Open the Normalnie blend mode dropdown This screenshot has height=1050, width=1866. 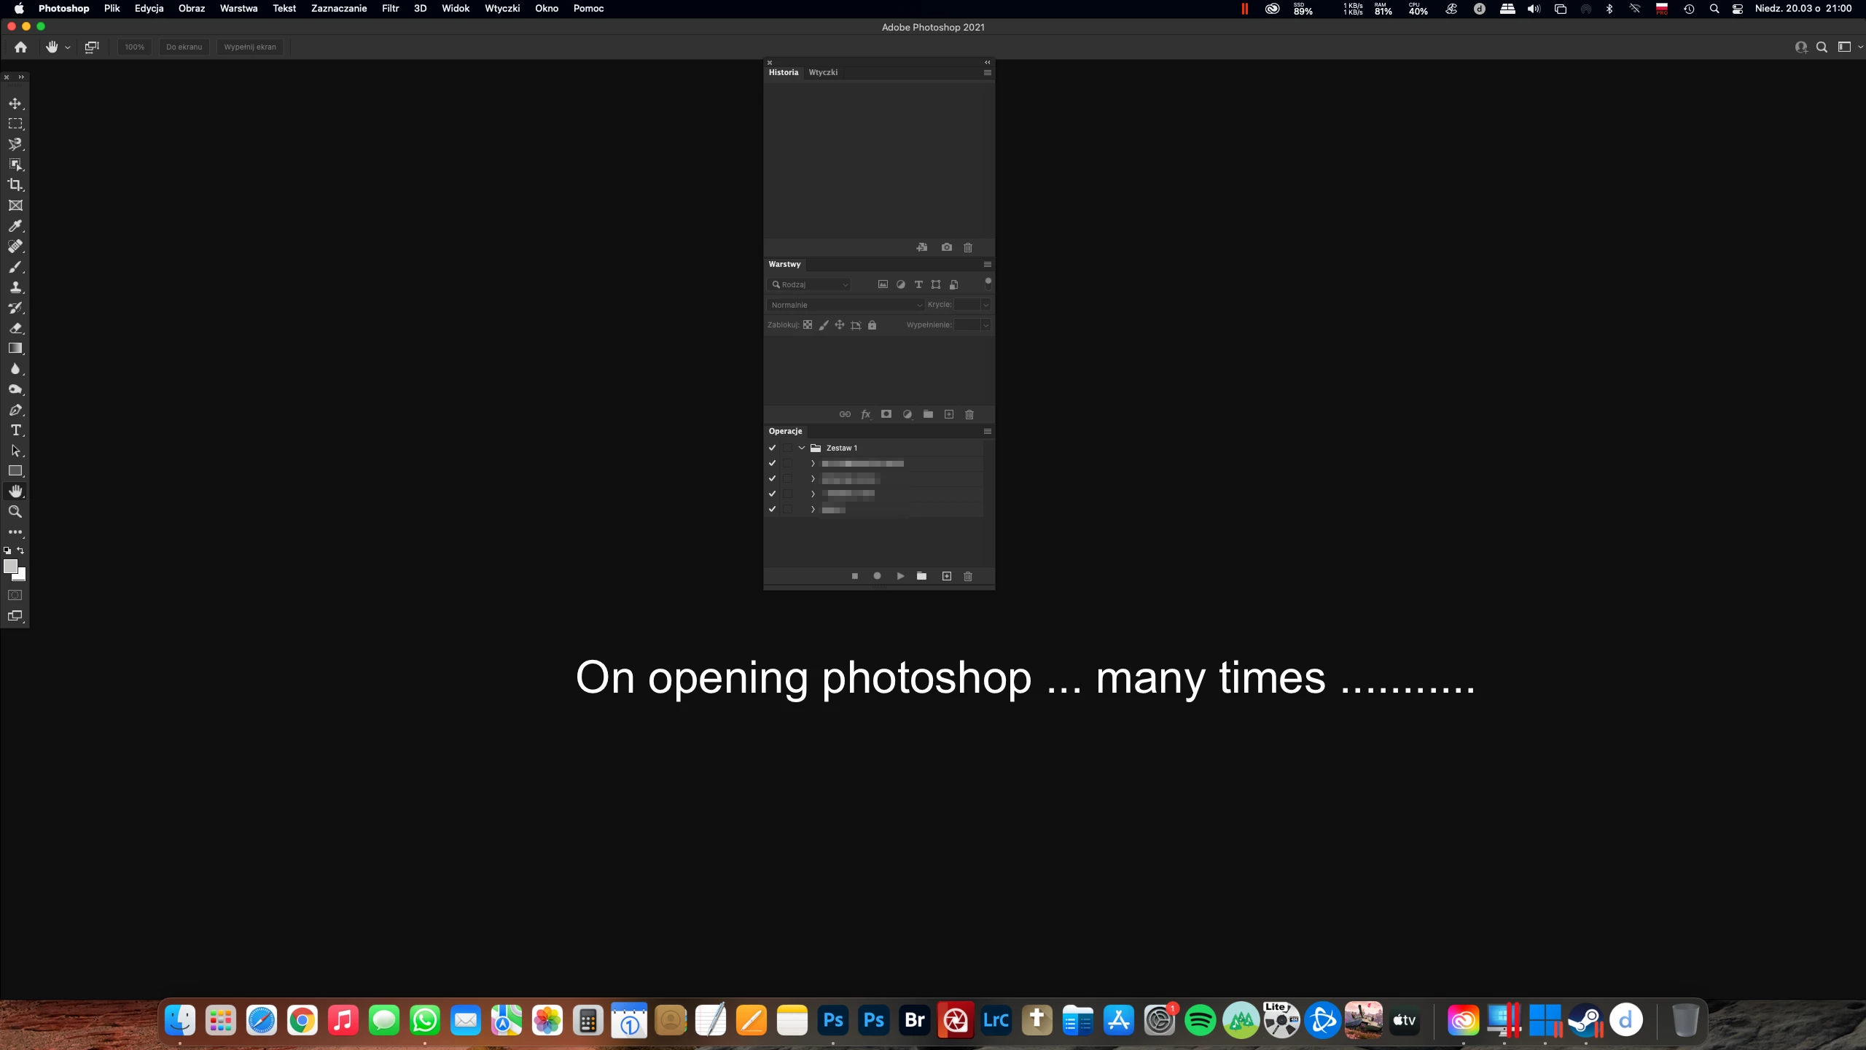pos(846,305)
